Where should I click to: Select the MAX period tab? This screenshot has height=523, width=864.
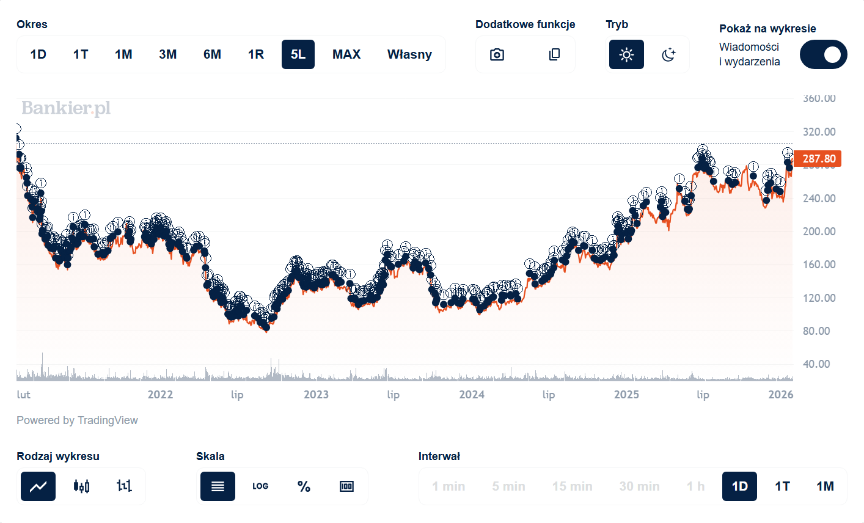pyautogui.click(x=346, y=54)
